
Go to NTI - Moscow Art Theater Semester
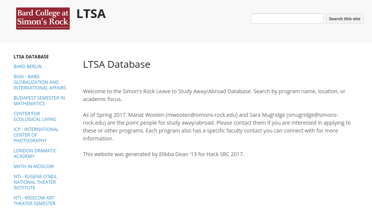click(x=34, y=201)
